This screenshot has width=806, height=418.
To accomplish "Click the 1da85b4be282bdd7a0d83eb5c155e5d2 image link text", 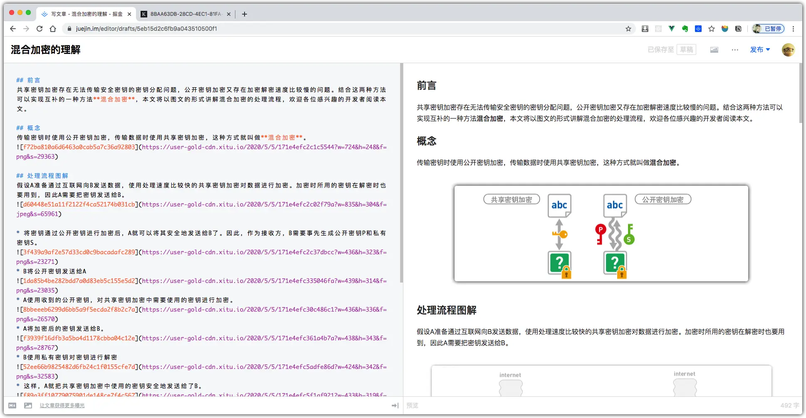I will point(79,281).
